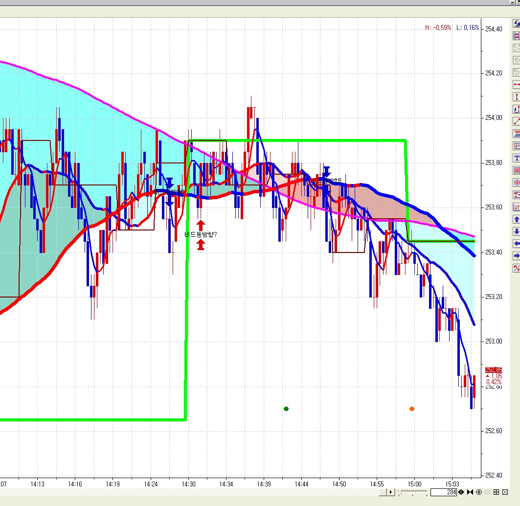Click the 253.60 price axis label

[x=494, y=207]
